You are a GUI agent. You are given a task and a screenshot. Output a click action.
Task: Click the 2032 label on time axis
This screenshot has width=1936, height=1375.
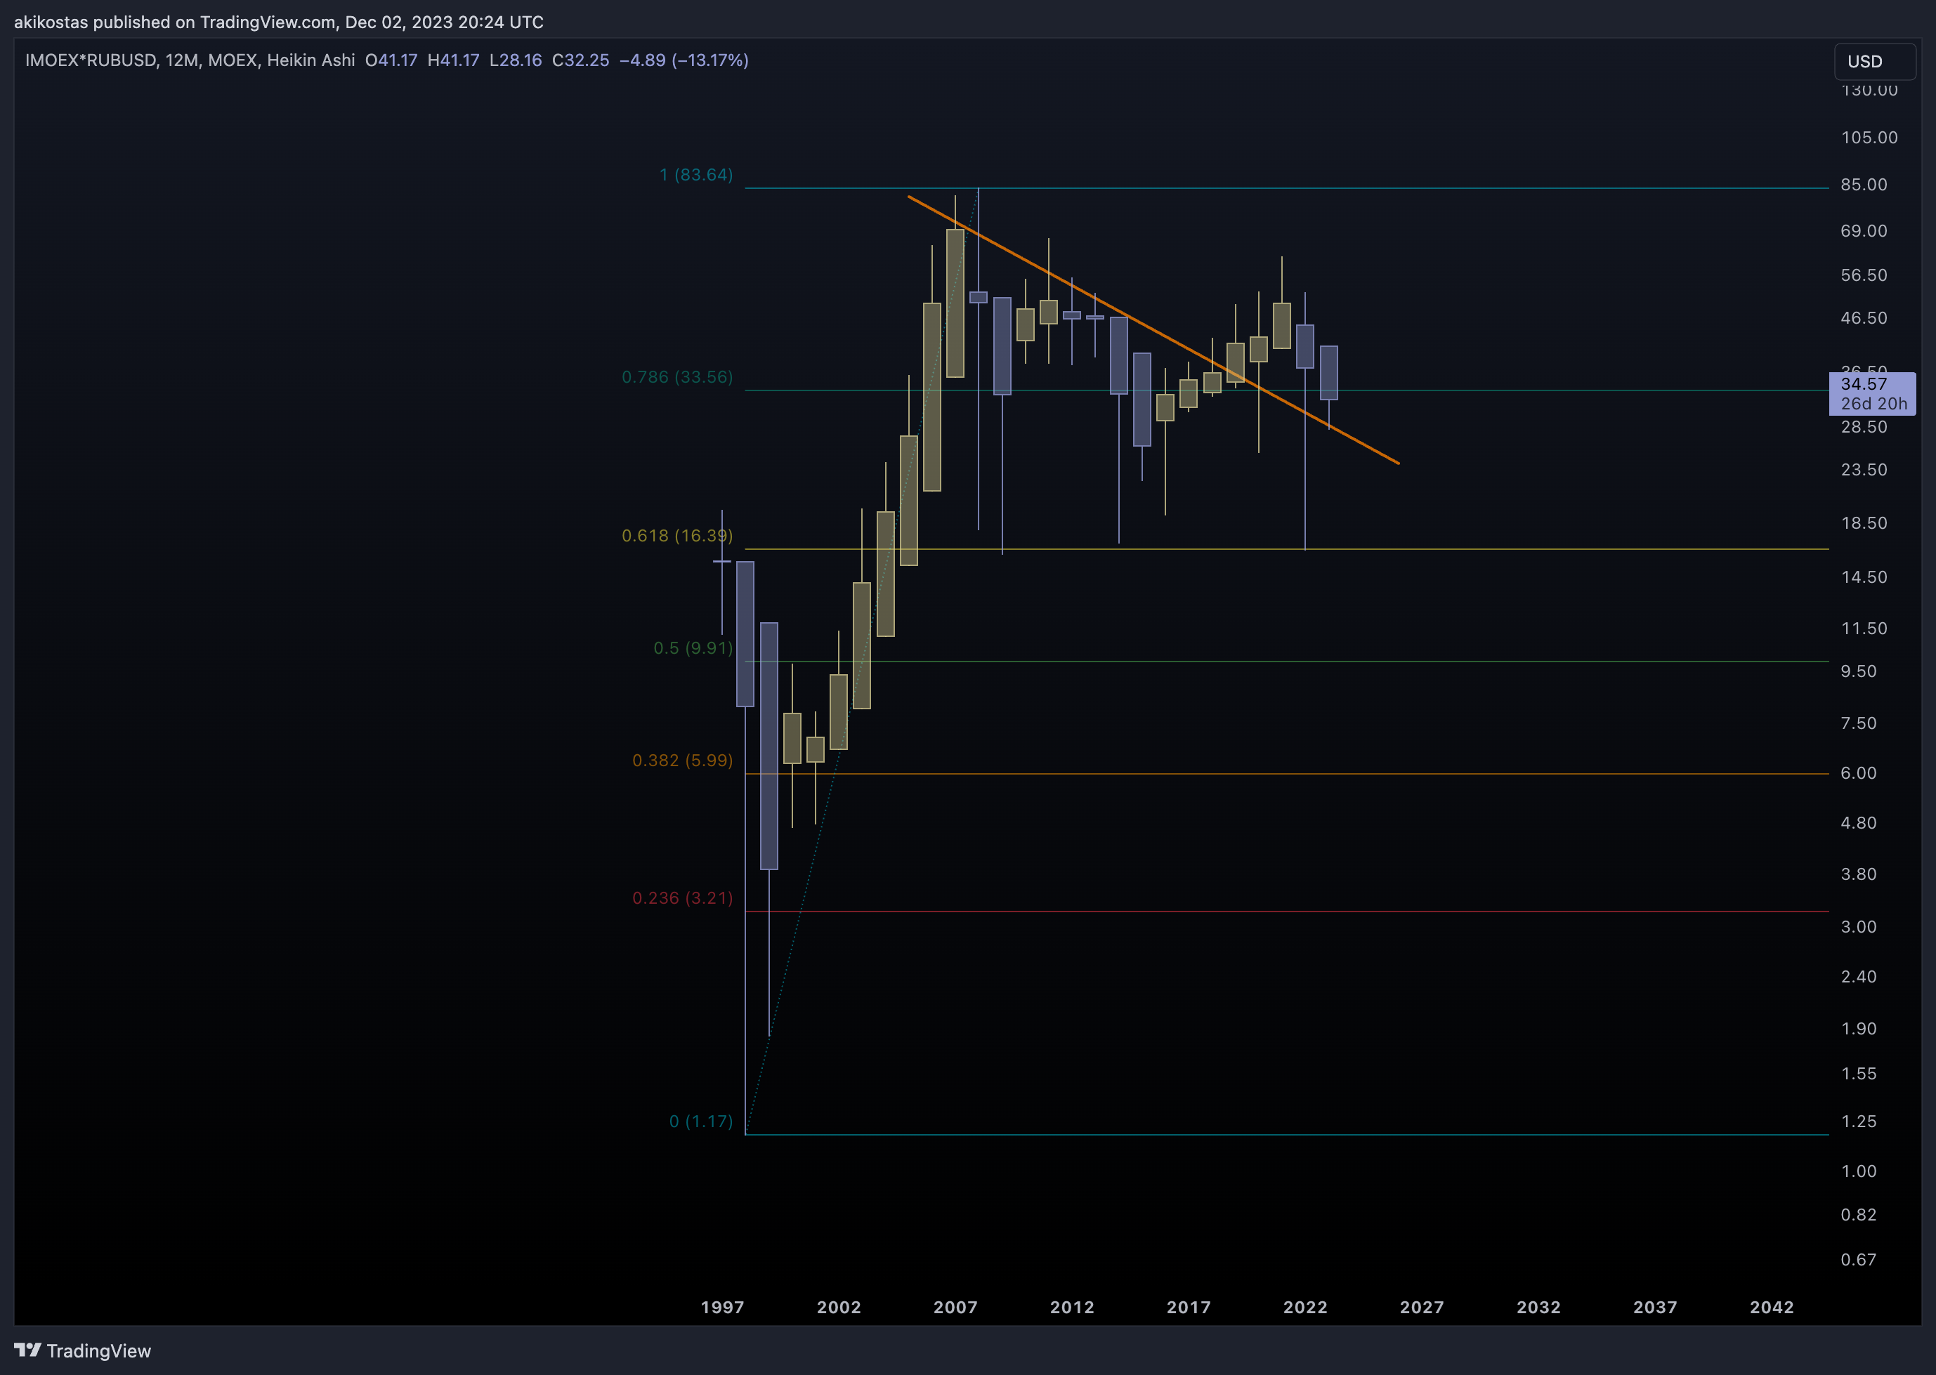tap(1539, 1308)
